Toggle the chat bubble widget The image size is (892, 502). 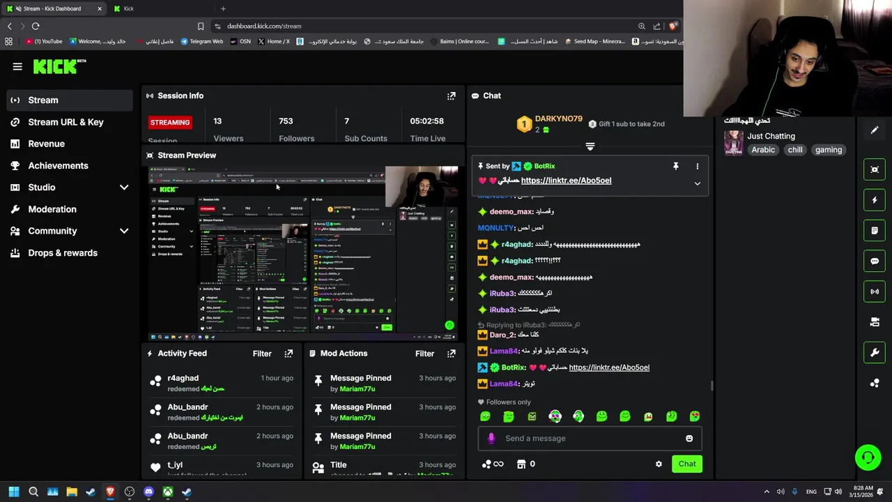[x=875, y=261]
